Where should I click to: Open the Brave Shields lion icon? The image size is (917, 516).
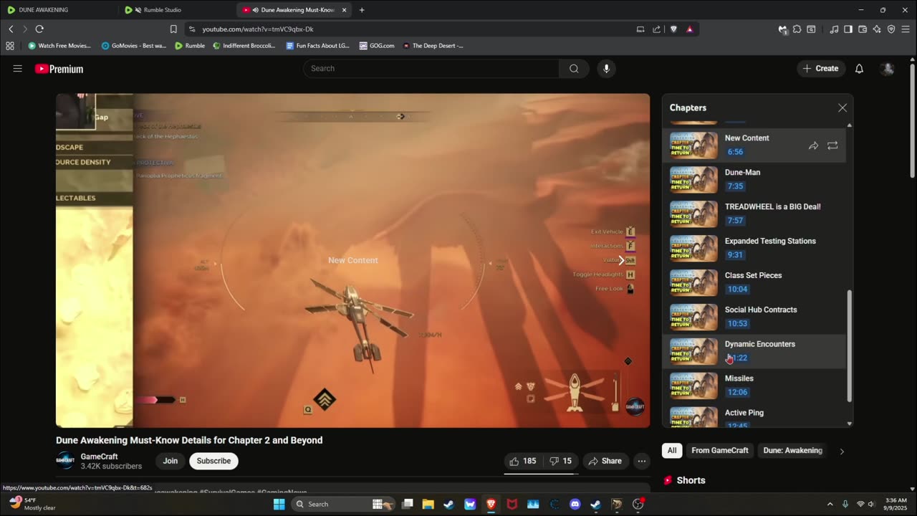click(673, 29)
